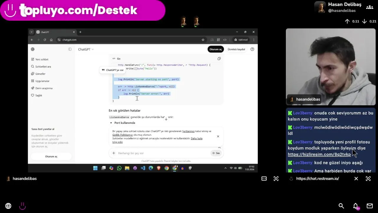378x213 pixels.
Task: Click the hasandelibas webcam thumbnail
Action: point(331,67)
